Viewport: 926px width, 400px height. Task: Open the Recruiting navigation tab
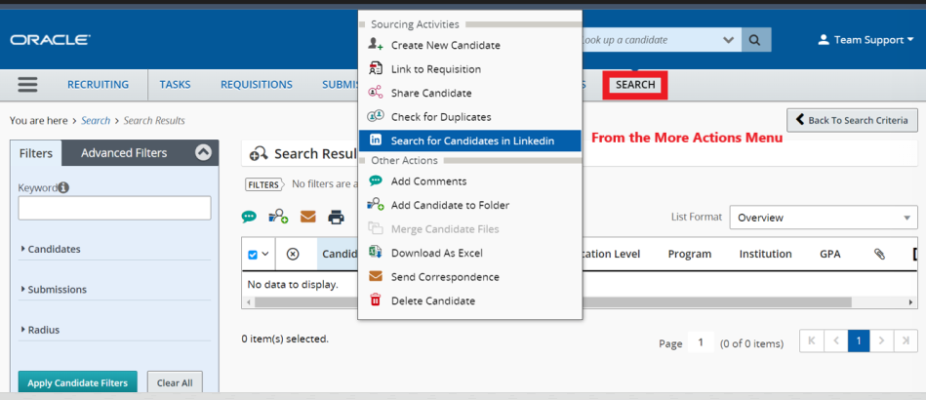click(98, 85)
